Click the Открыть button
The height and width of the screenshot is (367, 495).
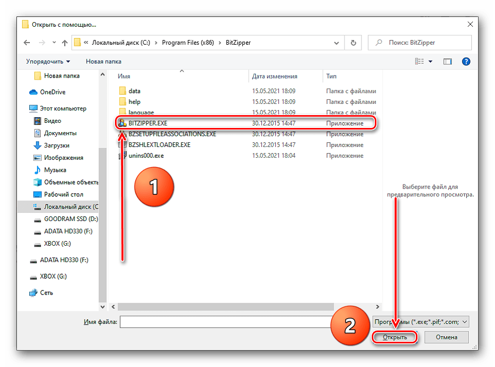(395, 337)
